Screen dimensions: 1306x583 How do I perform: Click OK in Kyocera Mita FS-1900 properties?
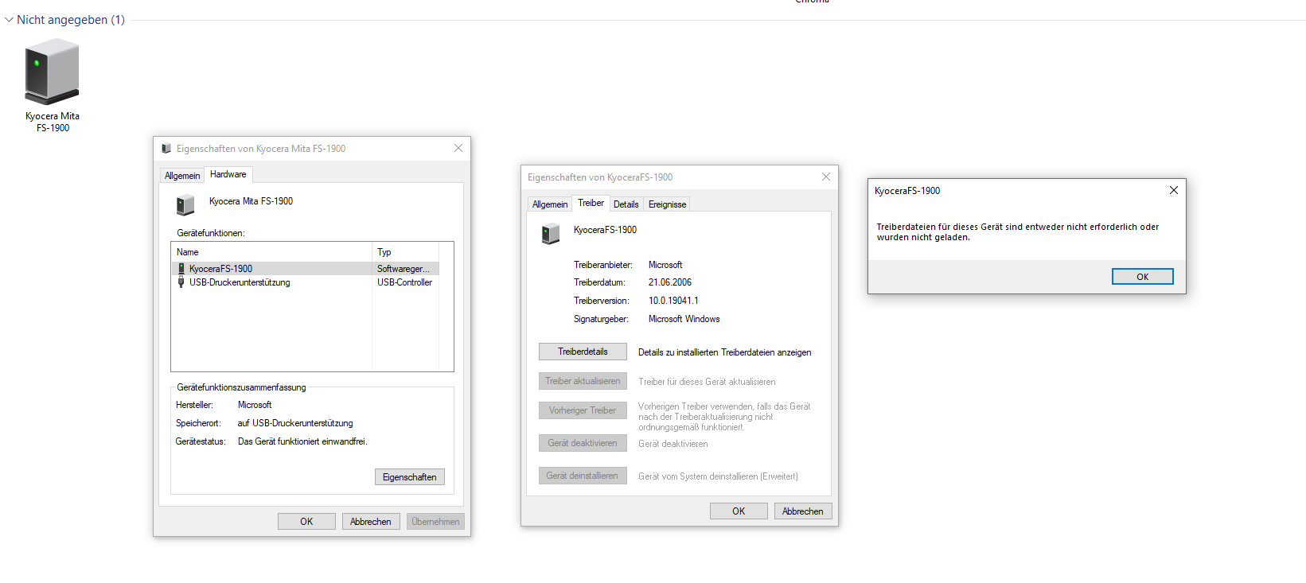306,522
